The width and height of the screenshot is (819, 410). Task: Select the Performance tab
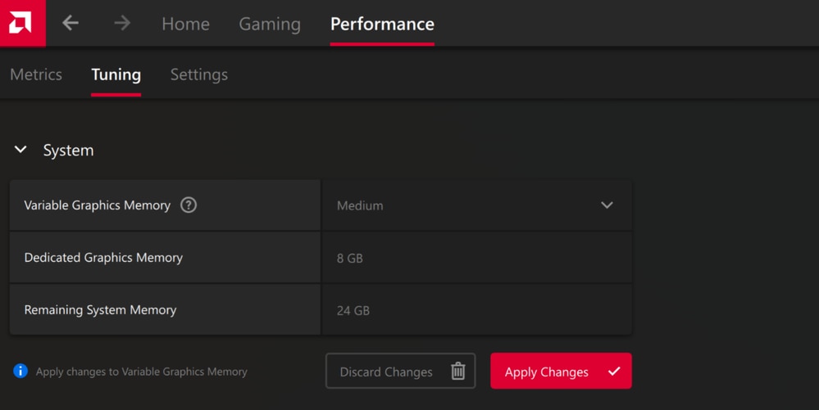(382, 24)
